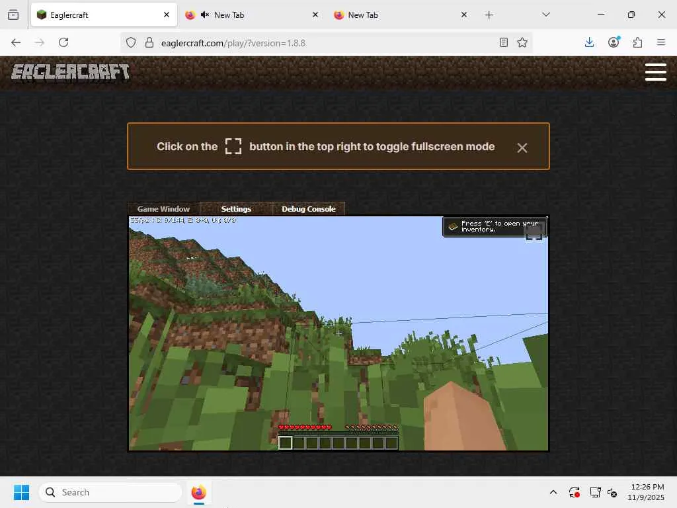Switch to the muted New Tab
This screenshot has width=677, height=508.
253,15
